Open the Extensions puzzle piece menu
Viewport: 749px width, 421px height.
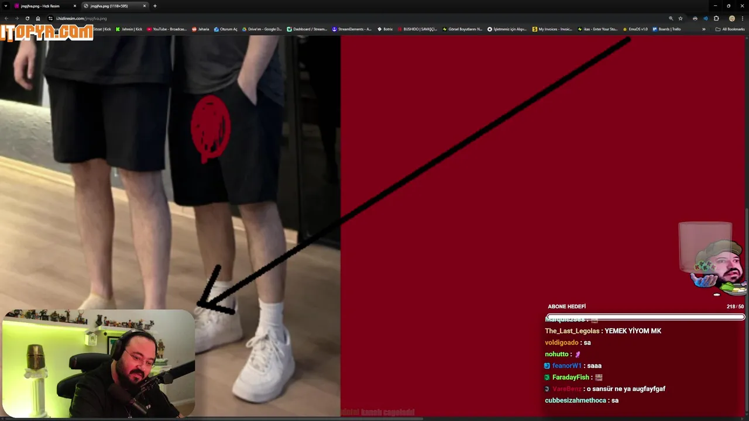tap(716, 18)
